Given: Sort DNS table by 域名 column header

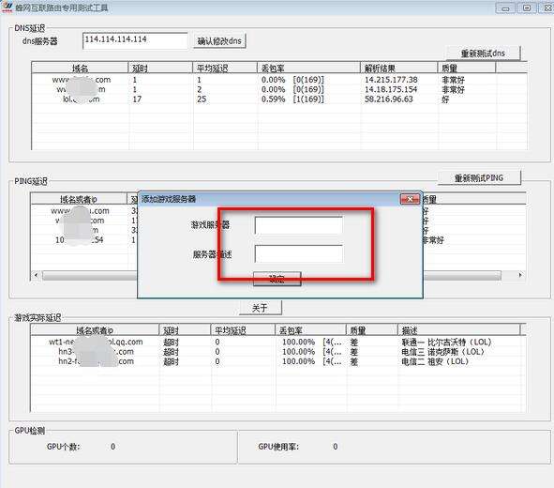Looking at the screenshot, I should pyautogui.click(x=80, y=68).
